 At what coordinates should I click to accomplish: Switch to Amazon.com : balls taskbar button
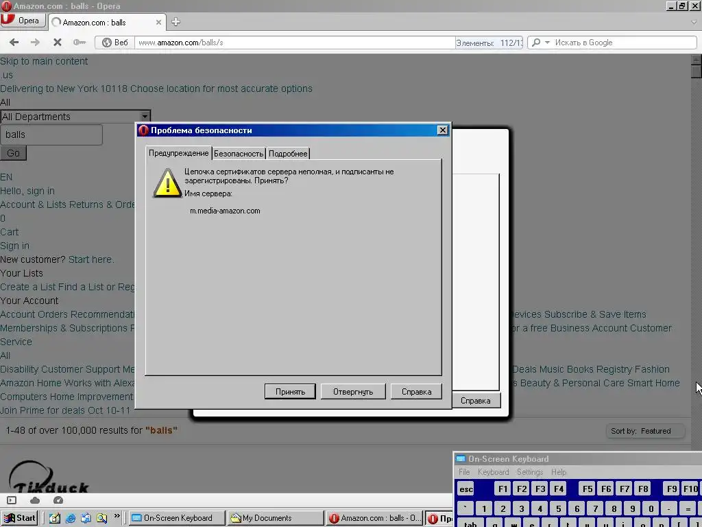click(x=374, y=518)
